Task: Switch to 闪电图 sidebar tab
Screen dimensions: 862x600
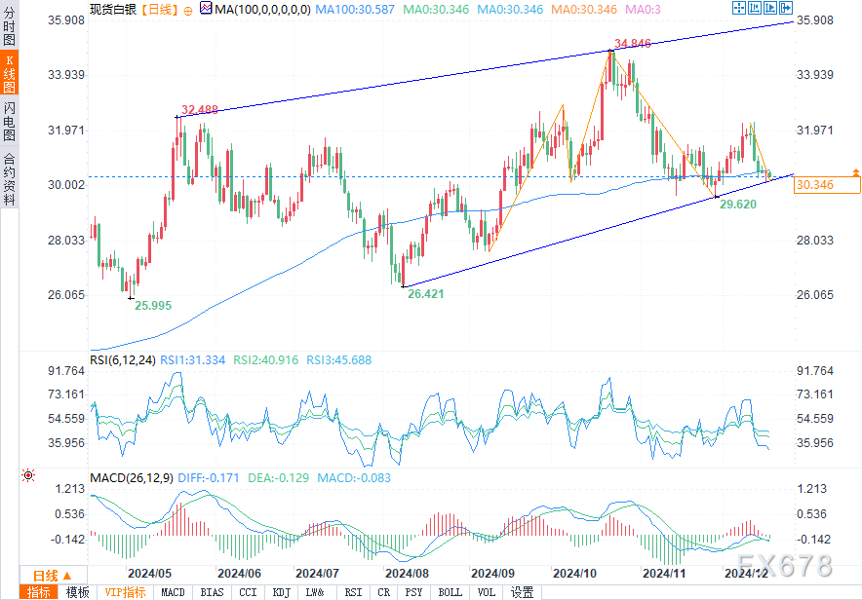Action: [10, 121]
